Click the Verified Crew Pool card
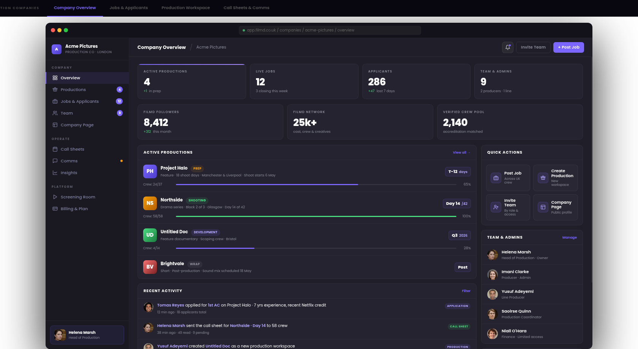Image resolution: width=638 pixels, height=349 pixels. coord(510,122)
